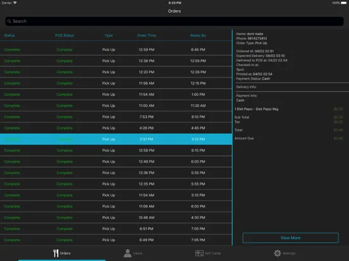
Task: Focus the Search orders field
Action: 174,21
